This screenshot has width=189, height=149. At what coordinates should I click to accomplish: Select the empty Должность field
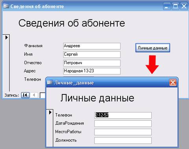(123, 140)
